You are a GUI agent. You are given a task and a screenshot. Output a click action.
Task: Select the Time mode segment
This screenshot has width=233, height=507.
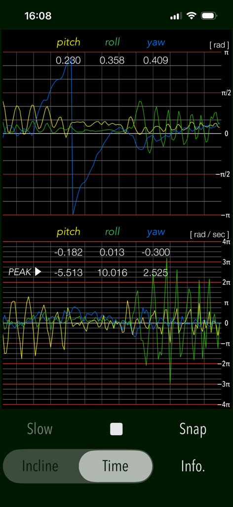tap(116, 466)
